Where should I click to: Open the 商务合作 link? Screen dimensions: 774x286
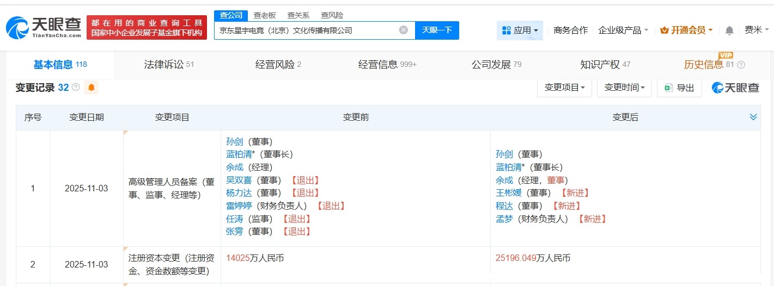pos(570,30)
